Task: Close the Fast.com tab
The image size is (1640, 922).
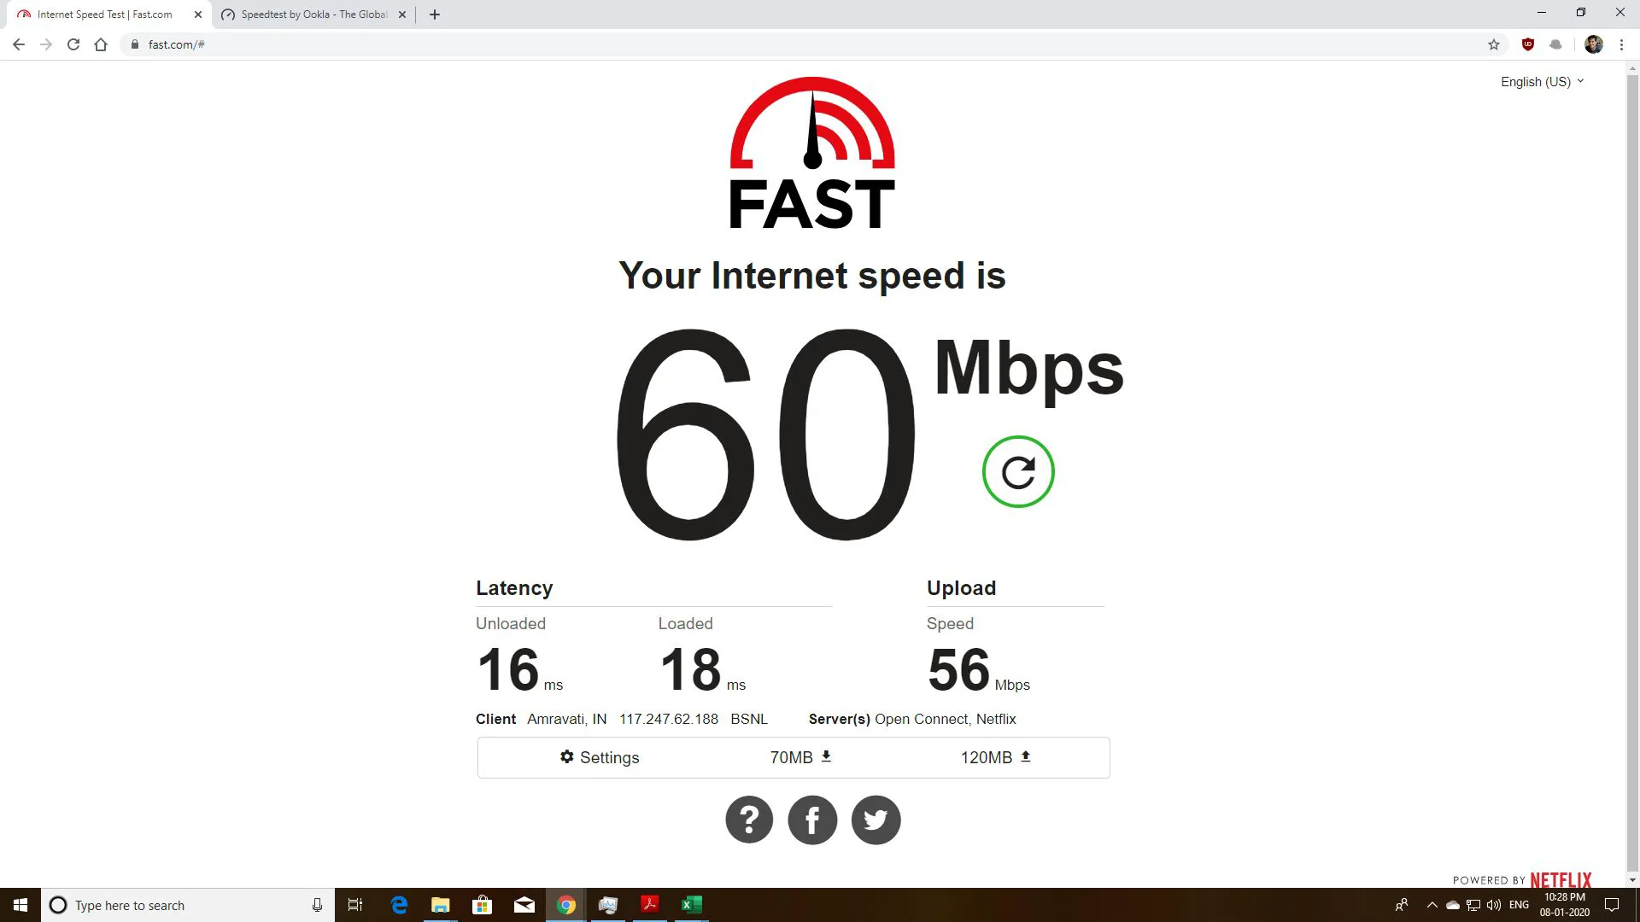Action: tap(198, 15)
